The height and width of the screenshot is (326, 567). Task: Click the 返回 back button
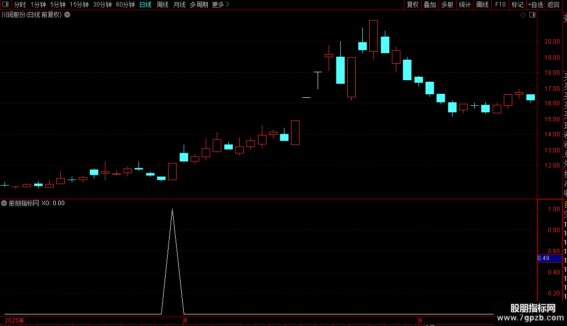[553, 5]
